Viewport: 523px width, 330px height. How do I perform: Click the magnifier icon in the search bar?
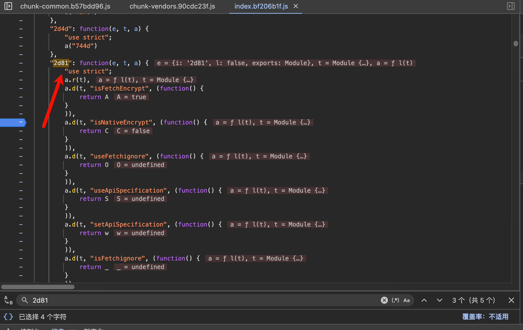25,300
